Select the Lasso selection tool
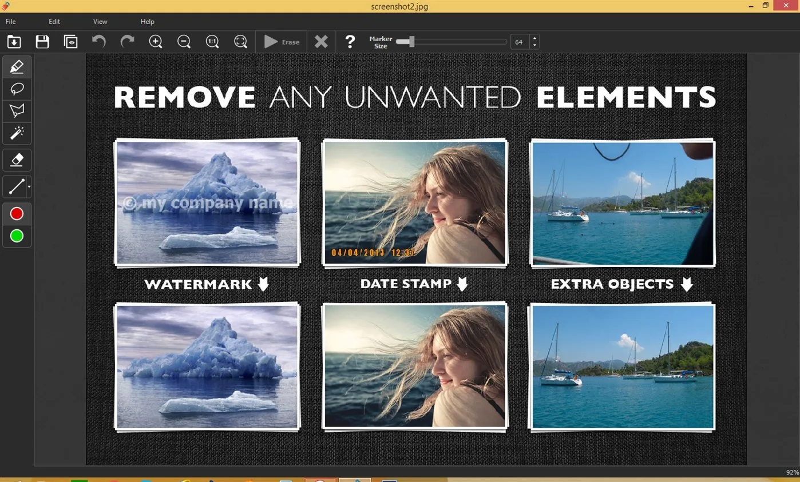Viewport: 800px width, 482px height. [x=17, y=89]
